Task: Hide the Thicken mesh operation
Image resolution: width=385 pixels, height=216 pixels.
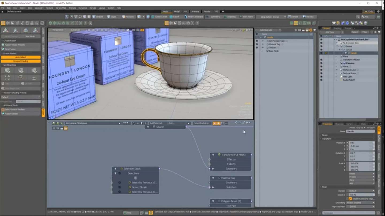Action: click(257, 47)
